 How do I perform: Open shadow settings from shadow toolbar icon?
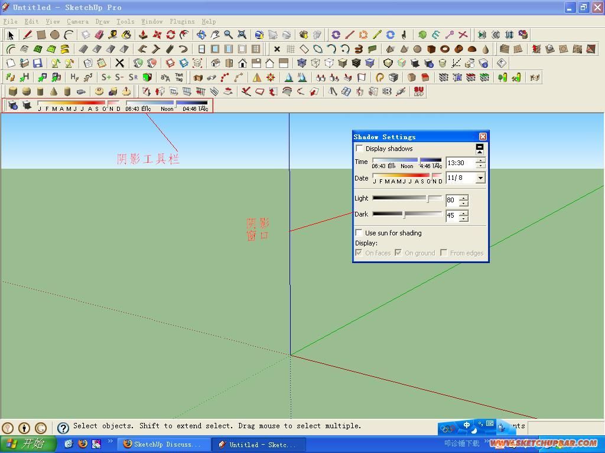click(13, 105)
